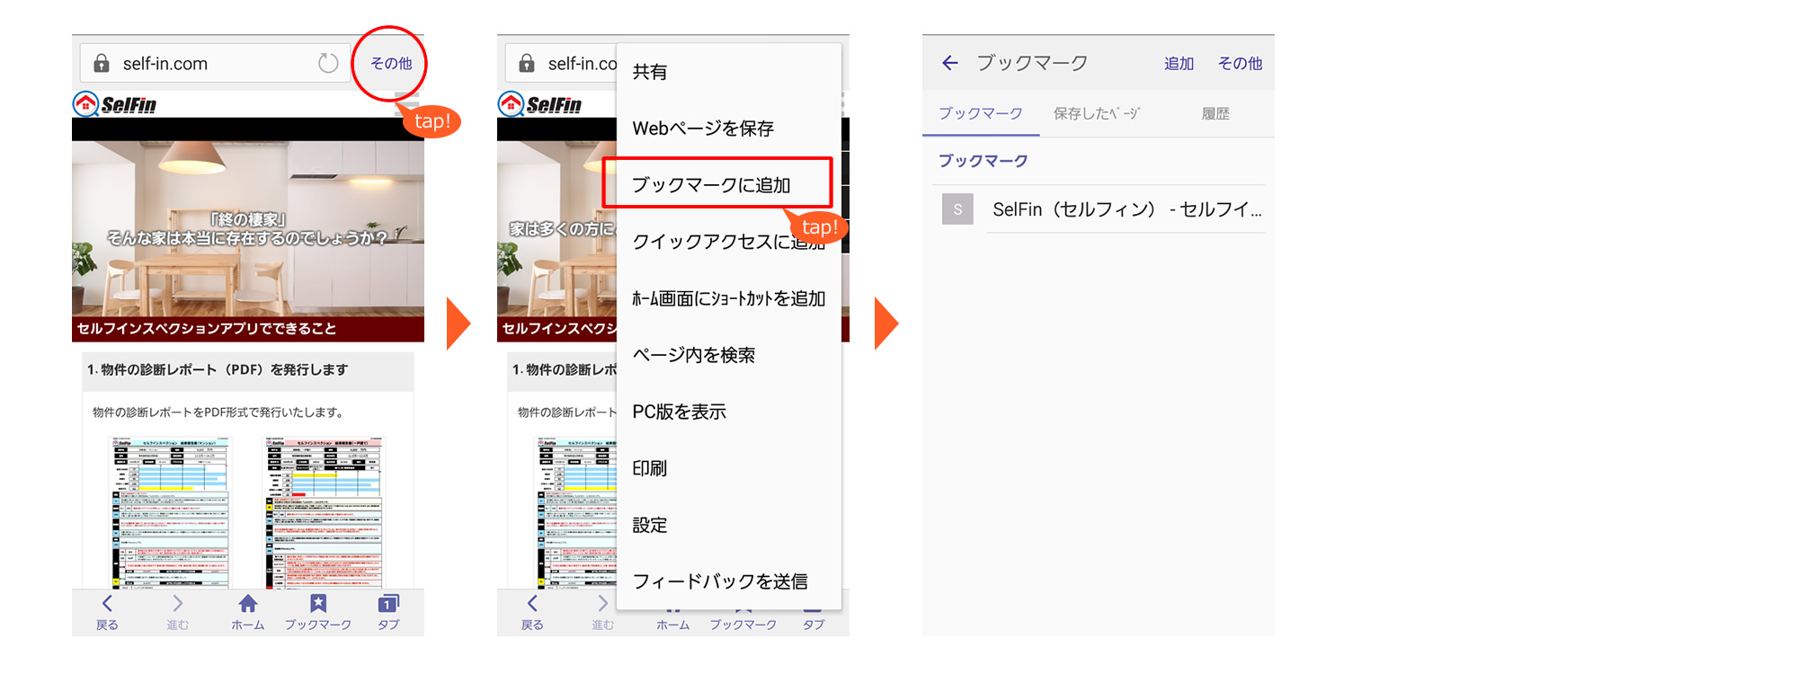The height and width of the screenshot is (683, 1798).
Task: Back arrow in ブックマーク screen header
Action: click(950, 63)
